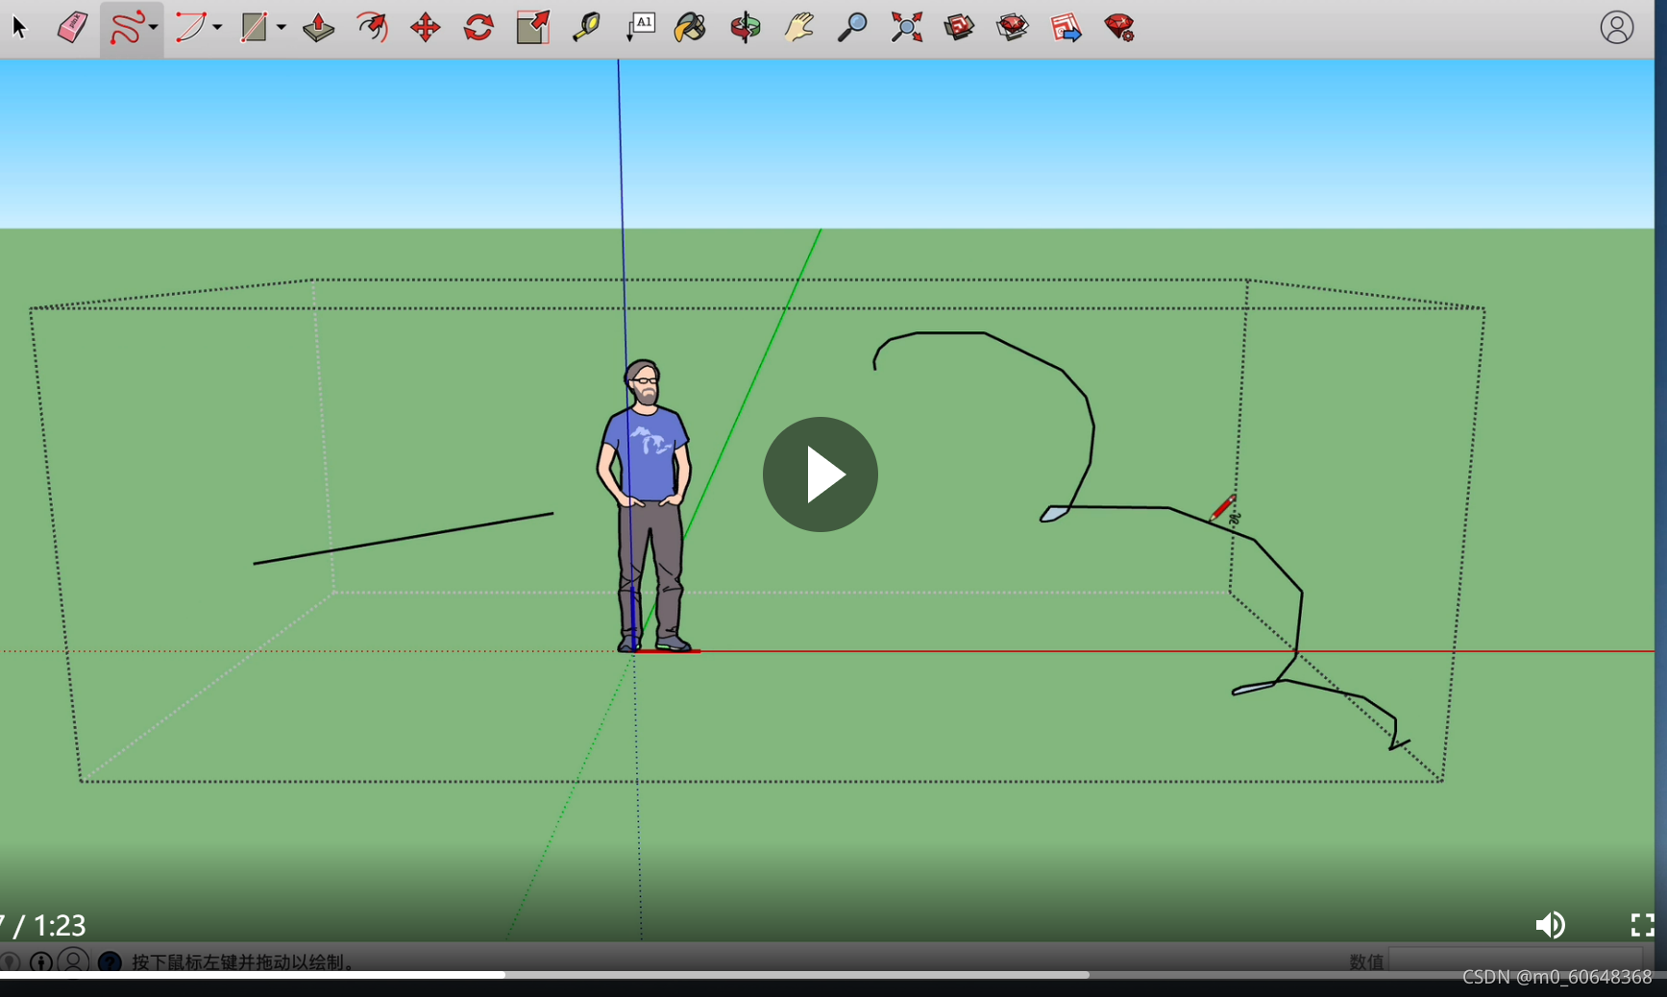Click the 数值 measurements input box

pyautogui.click(x=1515, y=961)
